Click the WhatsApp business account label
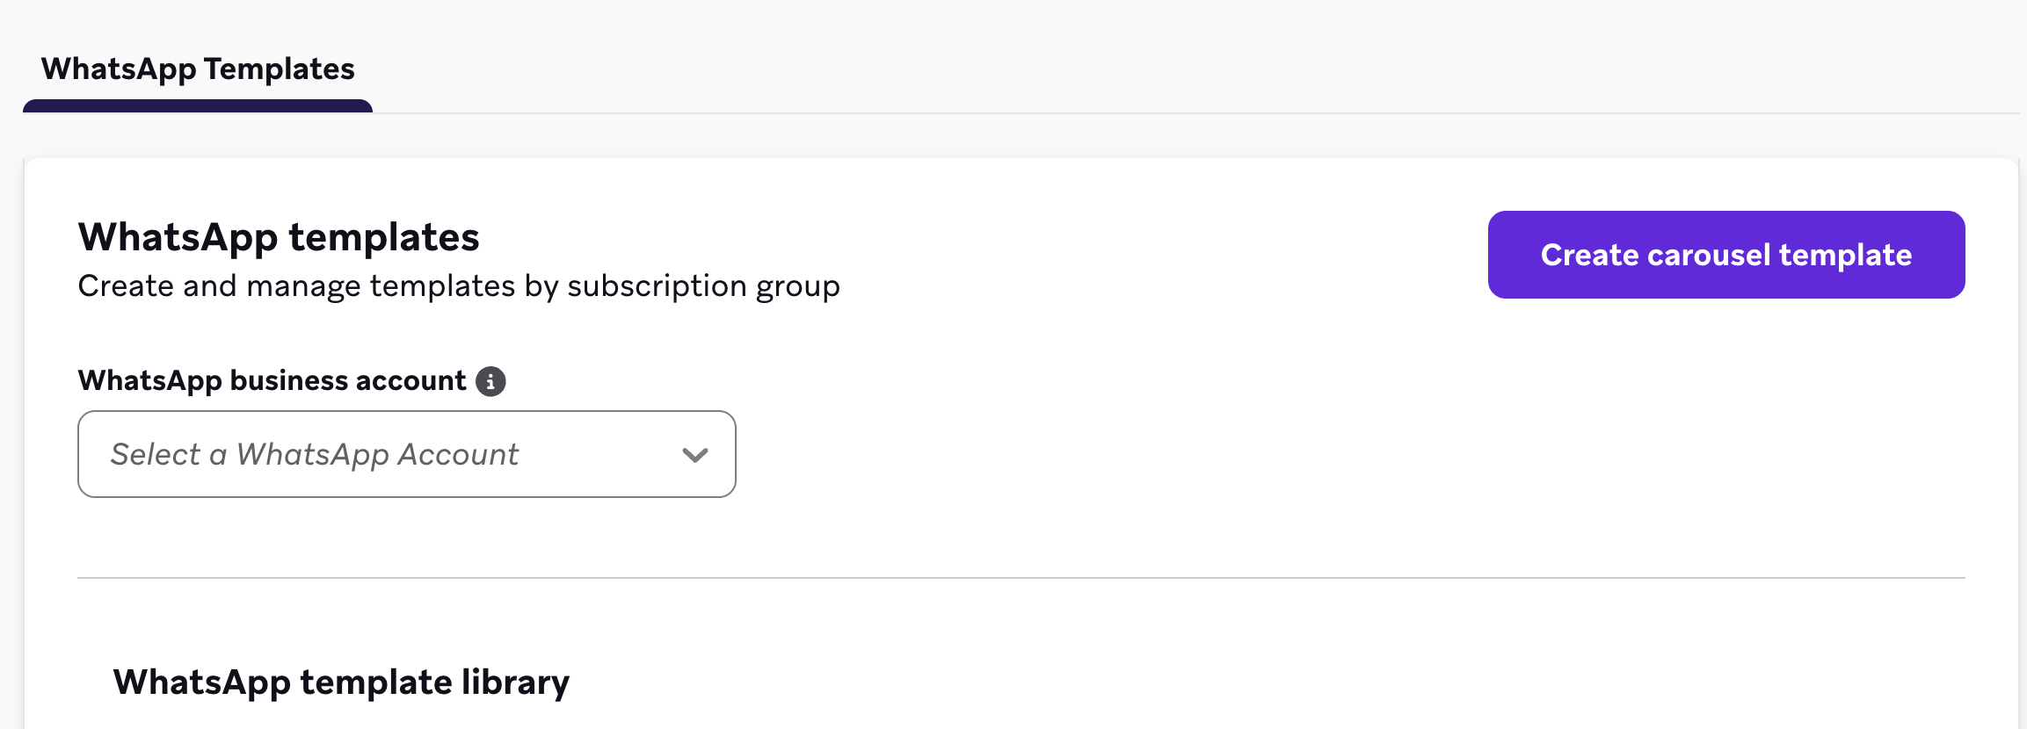 (272, 380)
